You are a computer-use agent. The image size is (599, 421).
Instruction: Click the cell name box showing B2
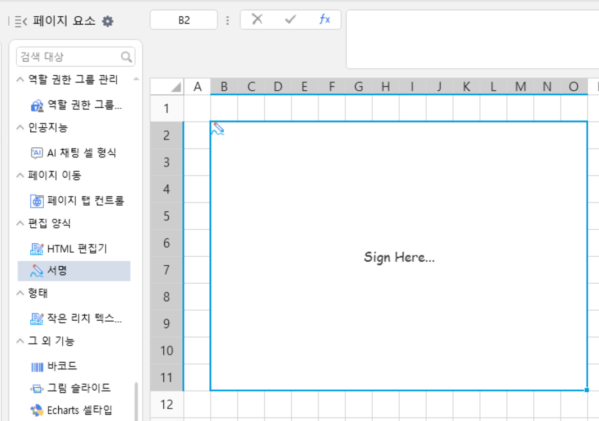[x=184, y=20]
